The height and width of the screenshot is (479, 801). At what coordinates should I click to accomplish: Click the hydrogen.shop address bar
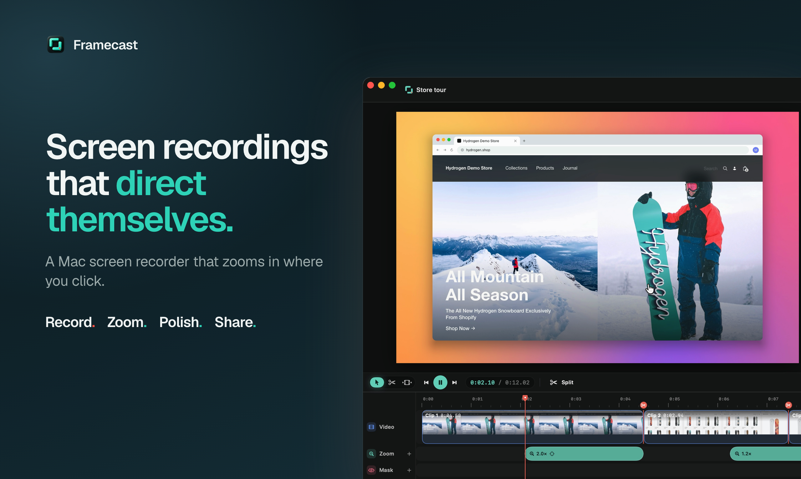(603, 150)
